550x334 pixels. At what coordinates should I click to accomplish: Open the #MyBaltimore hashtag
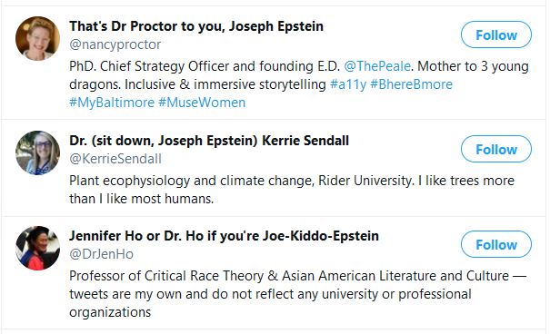point(112,103)
